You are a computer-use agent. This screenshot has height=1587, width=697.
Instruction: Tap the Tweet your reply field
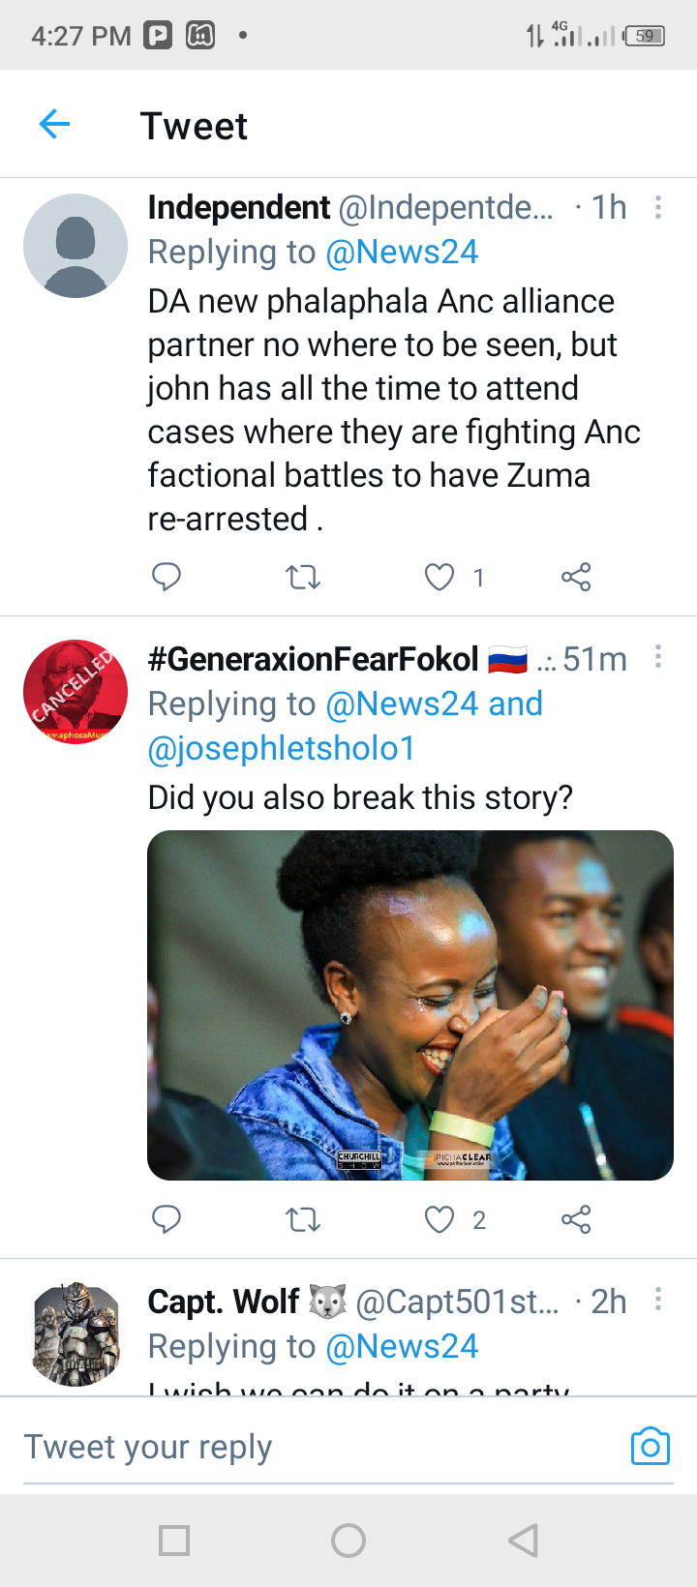tap(319, 1447)
